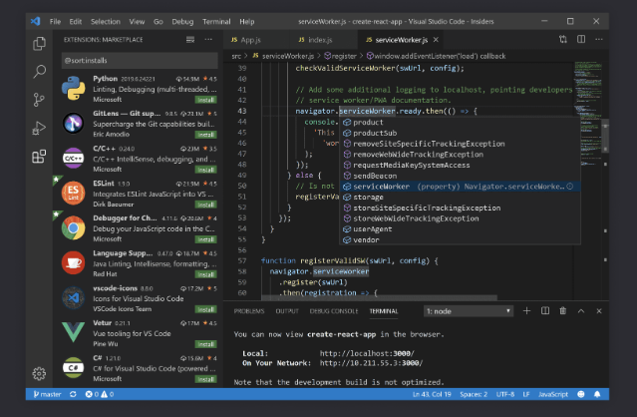
Task: Click the VS Code logo in title bar
Action: pyautogui.click(x=35, y=21)
